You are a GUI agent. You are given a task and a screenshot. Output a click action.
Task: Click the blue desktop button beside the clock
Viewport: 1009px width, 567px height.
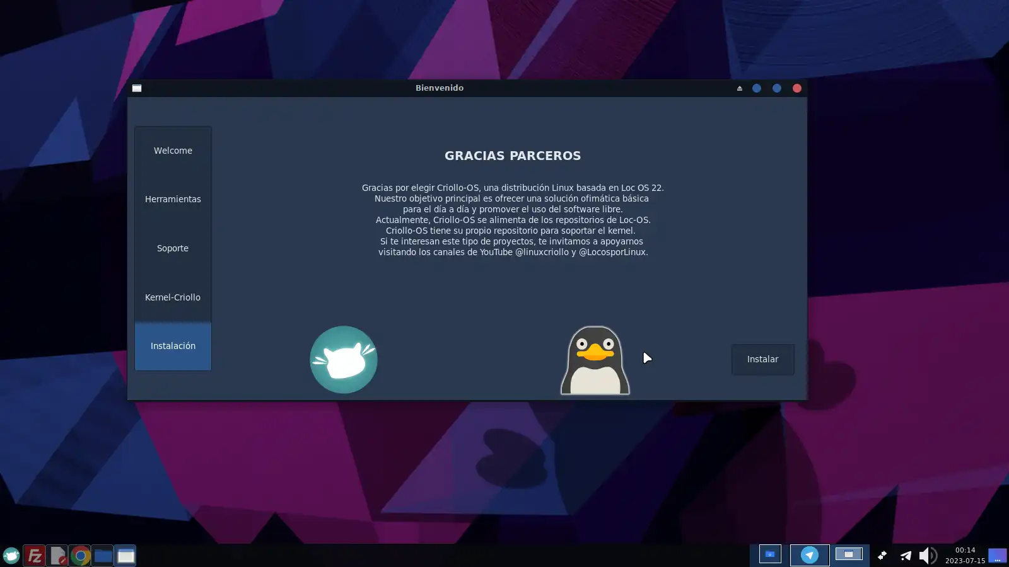[998, 555]
